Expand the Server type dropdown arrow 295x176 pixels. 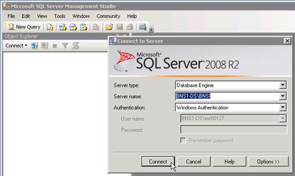click(283, 85)
